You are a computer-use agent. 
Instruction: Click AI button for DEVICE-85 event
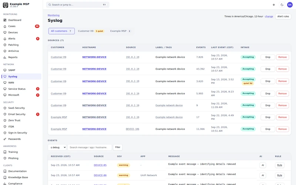click(263, 165)
